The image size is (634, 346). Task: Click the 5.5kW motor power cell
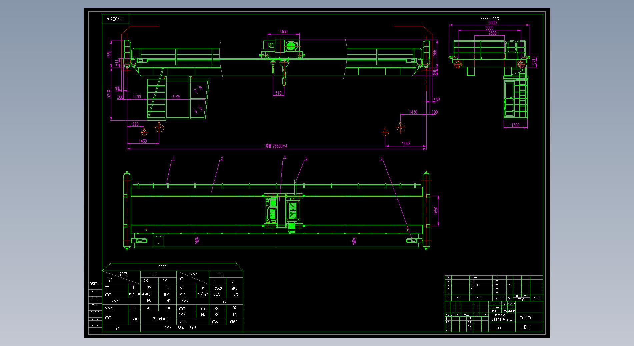[160, 319]
